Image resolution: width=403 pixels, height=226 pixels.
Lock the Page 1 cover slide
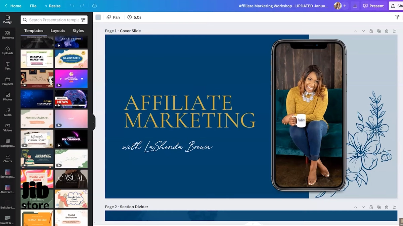click(371, 31)
